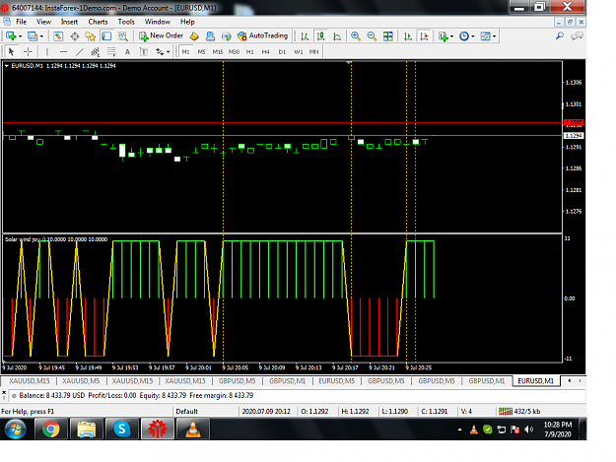Select the horizontal line tool
This screenshot has width=616, height=462.
click(63, 51)
